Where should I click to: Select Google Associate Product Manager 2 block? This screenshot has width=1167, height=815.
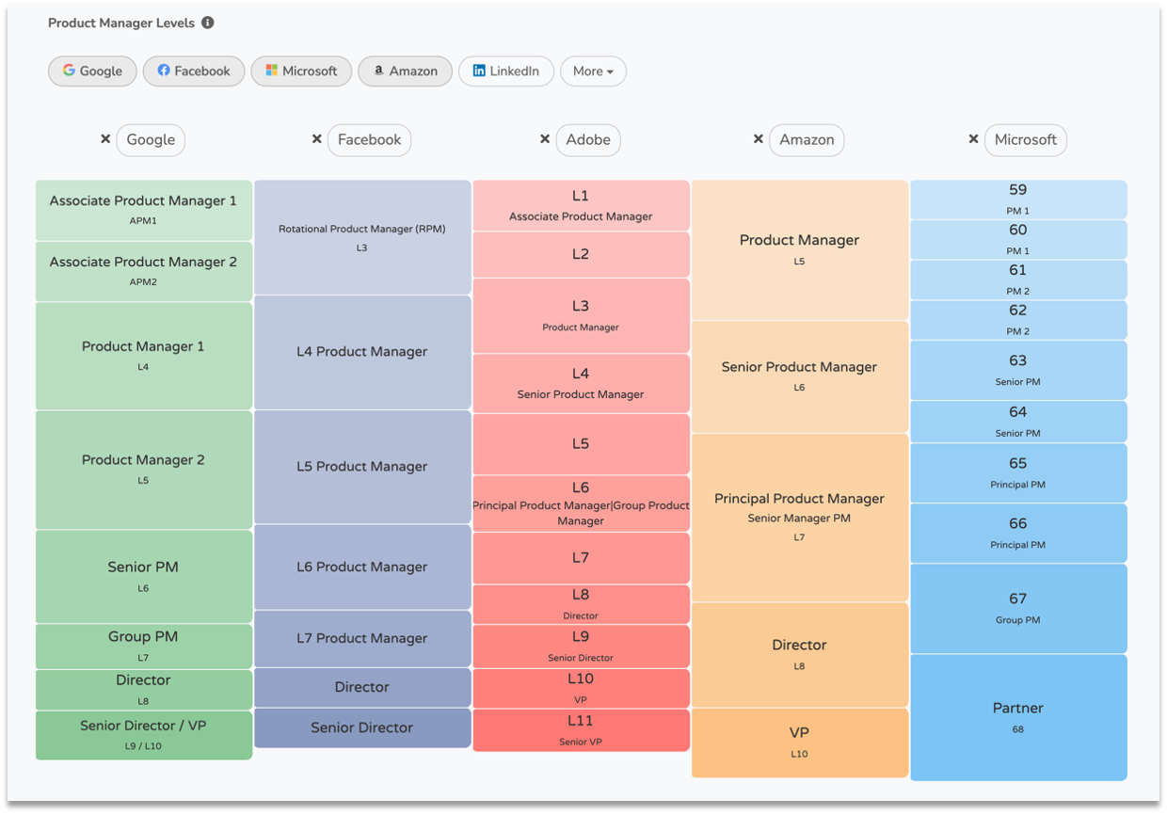[x=144, y=271]
